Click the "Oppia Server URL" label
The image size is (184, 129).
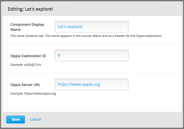(25, 85)
